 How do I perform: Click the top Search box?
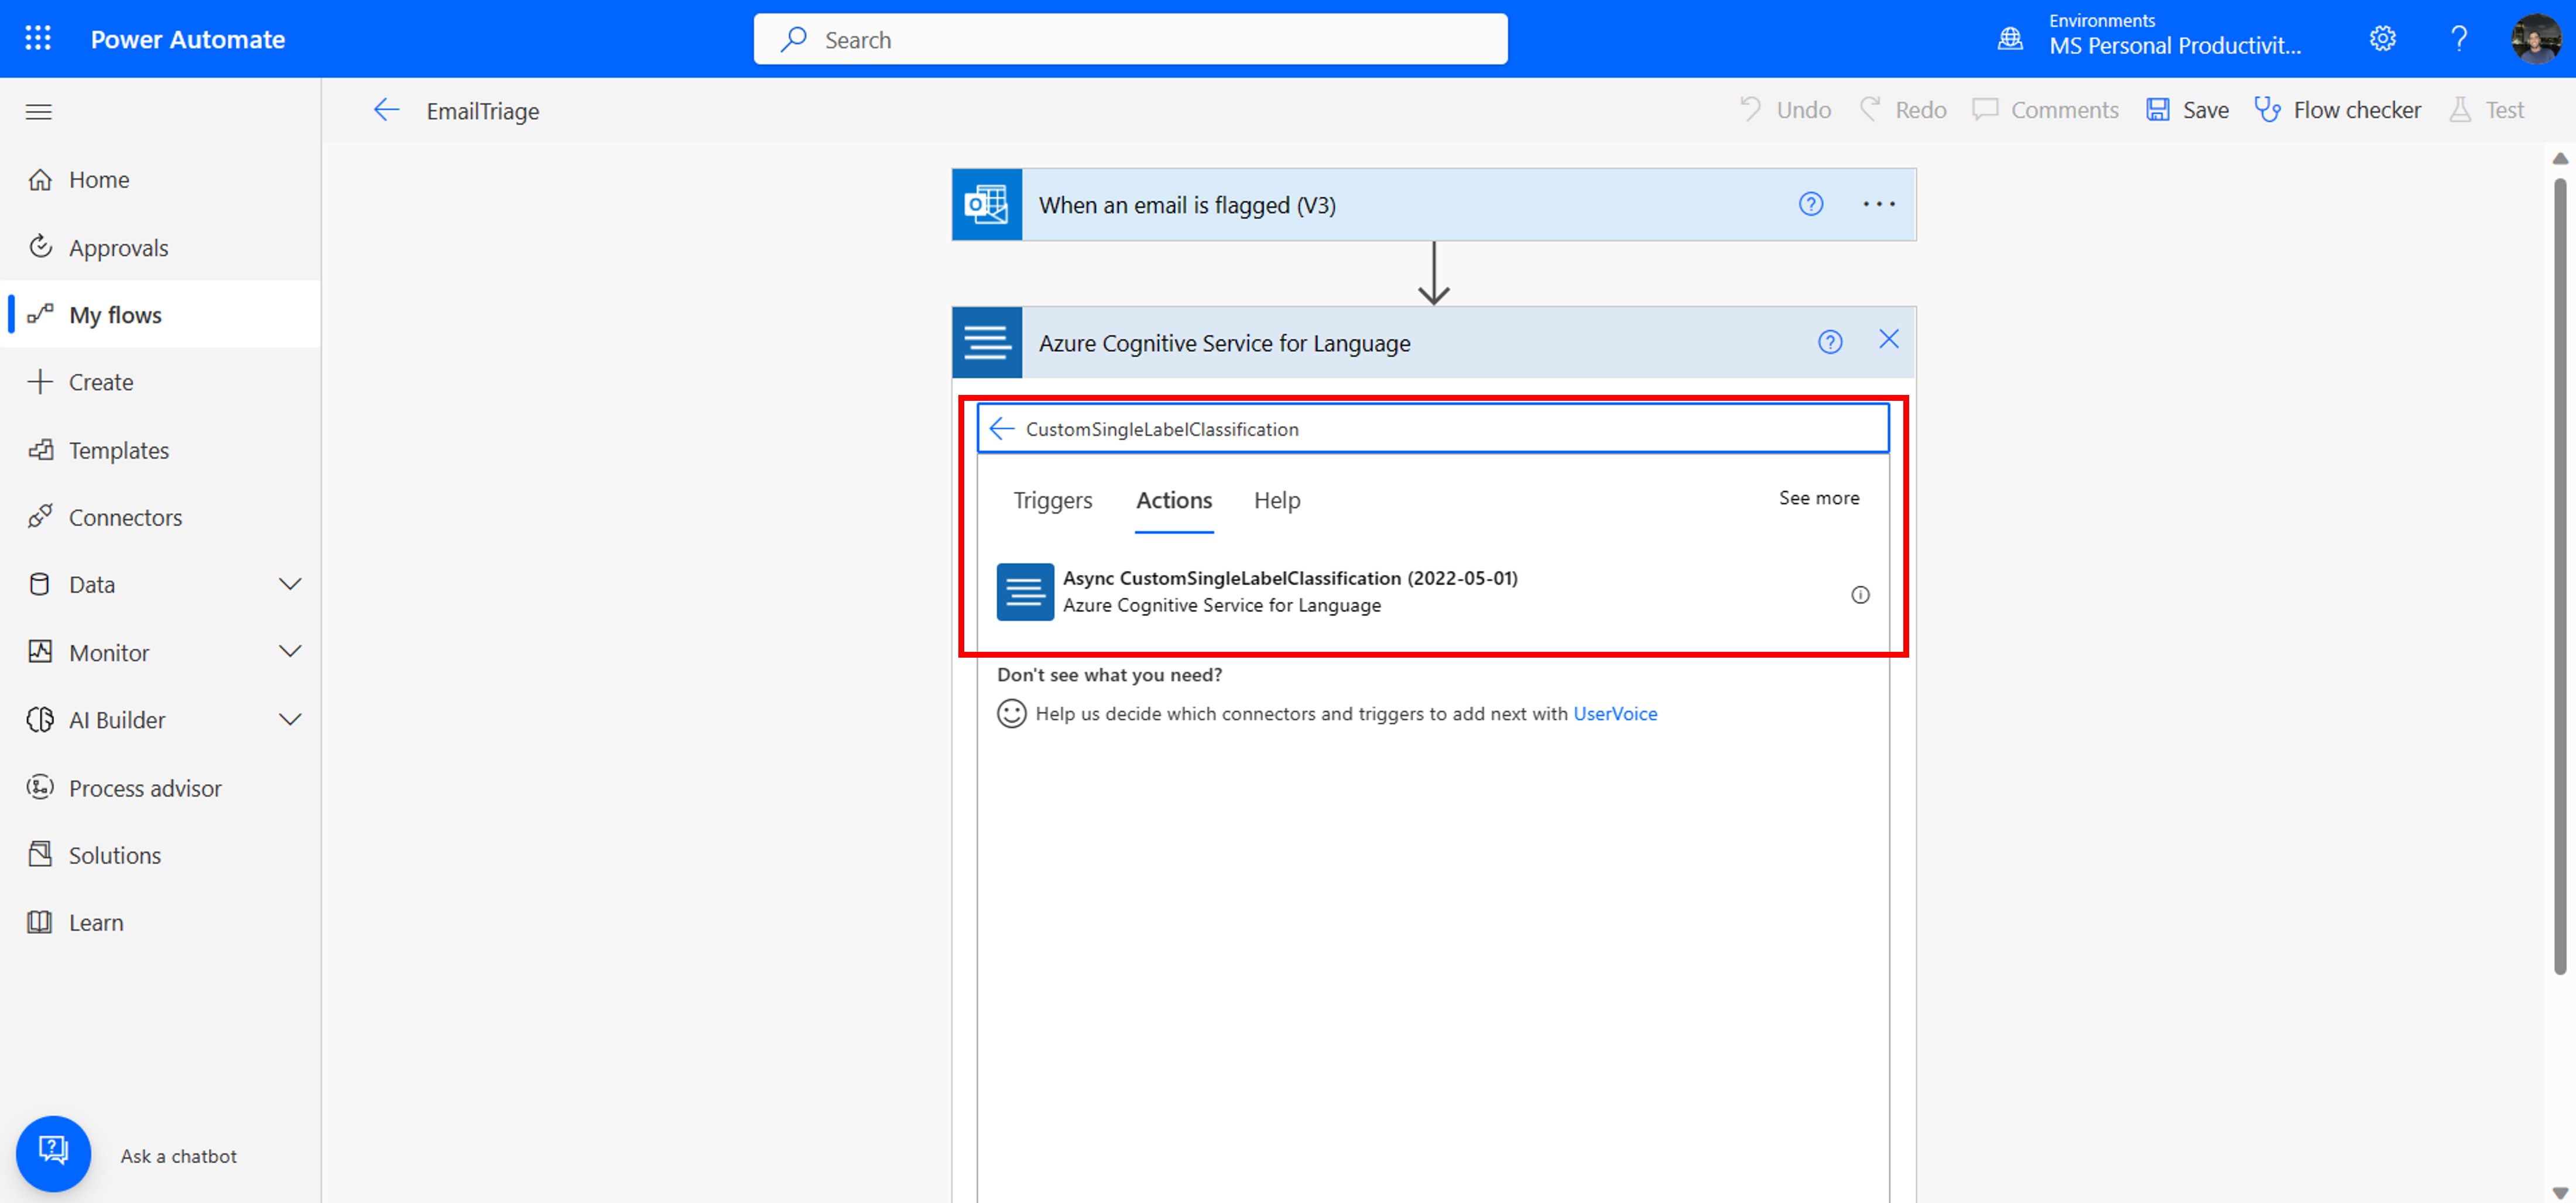click(x=1130, y=39)
